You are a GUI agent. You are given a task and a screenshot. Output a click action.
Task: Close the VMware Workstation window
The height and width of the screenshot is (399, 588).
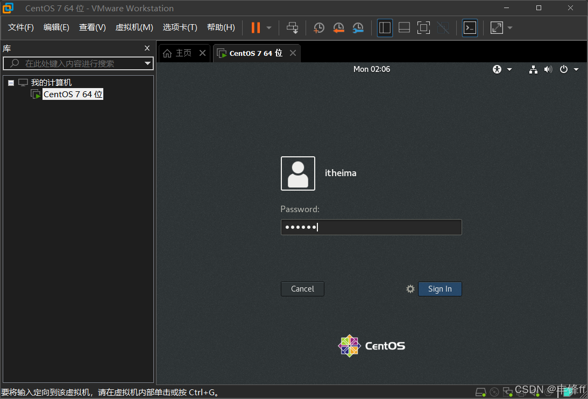(570, 8)
